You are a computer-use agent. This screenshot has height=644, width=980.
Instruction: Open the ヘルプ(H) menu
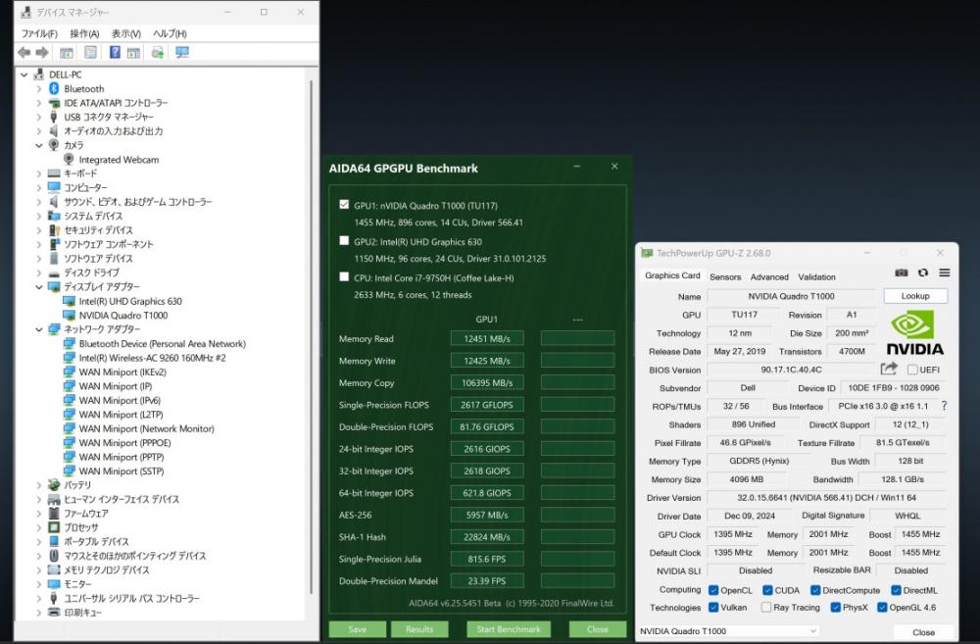point(170,33)
